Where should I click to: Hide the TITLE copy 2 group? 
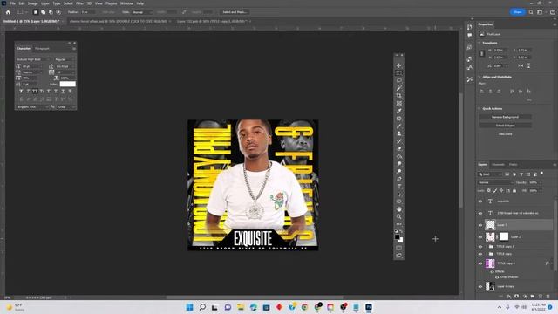pyautogui.click(x=480, y=246)
